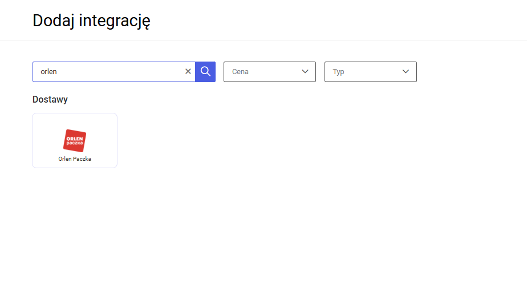Click the right edge of the Typ combo box

(414, 72)
